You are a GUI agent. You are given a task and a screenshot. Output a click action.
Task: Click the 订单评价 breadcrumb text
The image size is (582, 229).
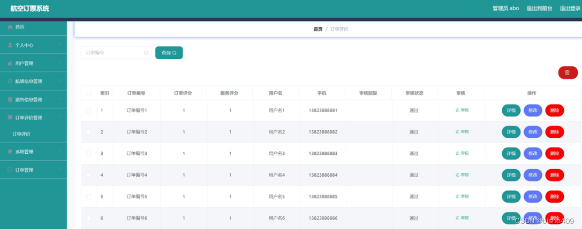click(339, 29)
